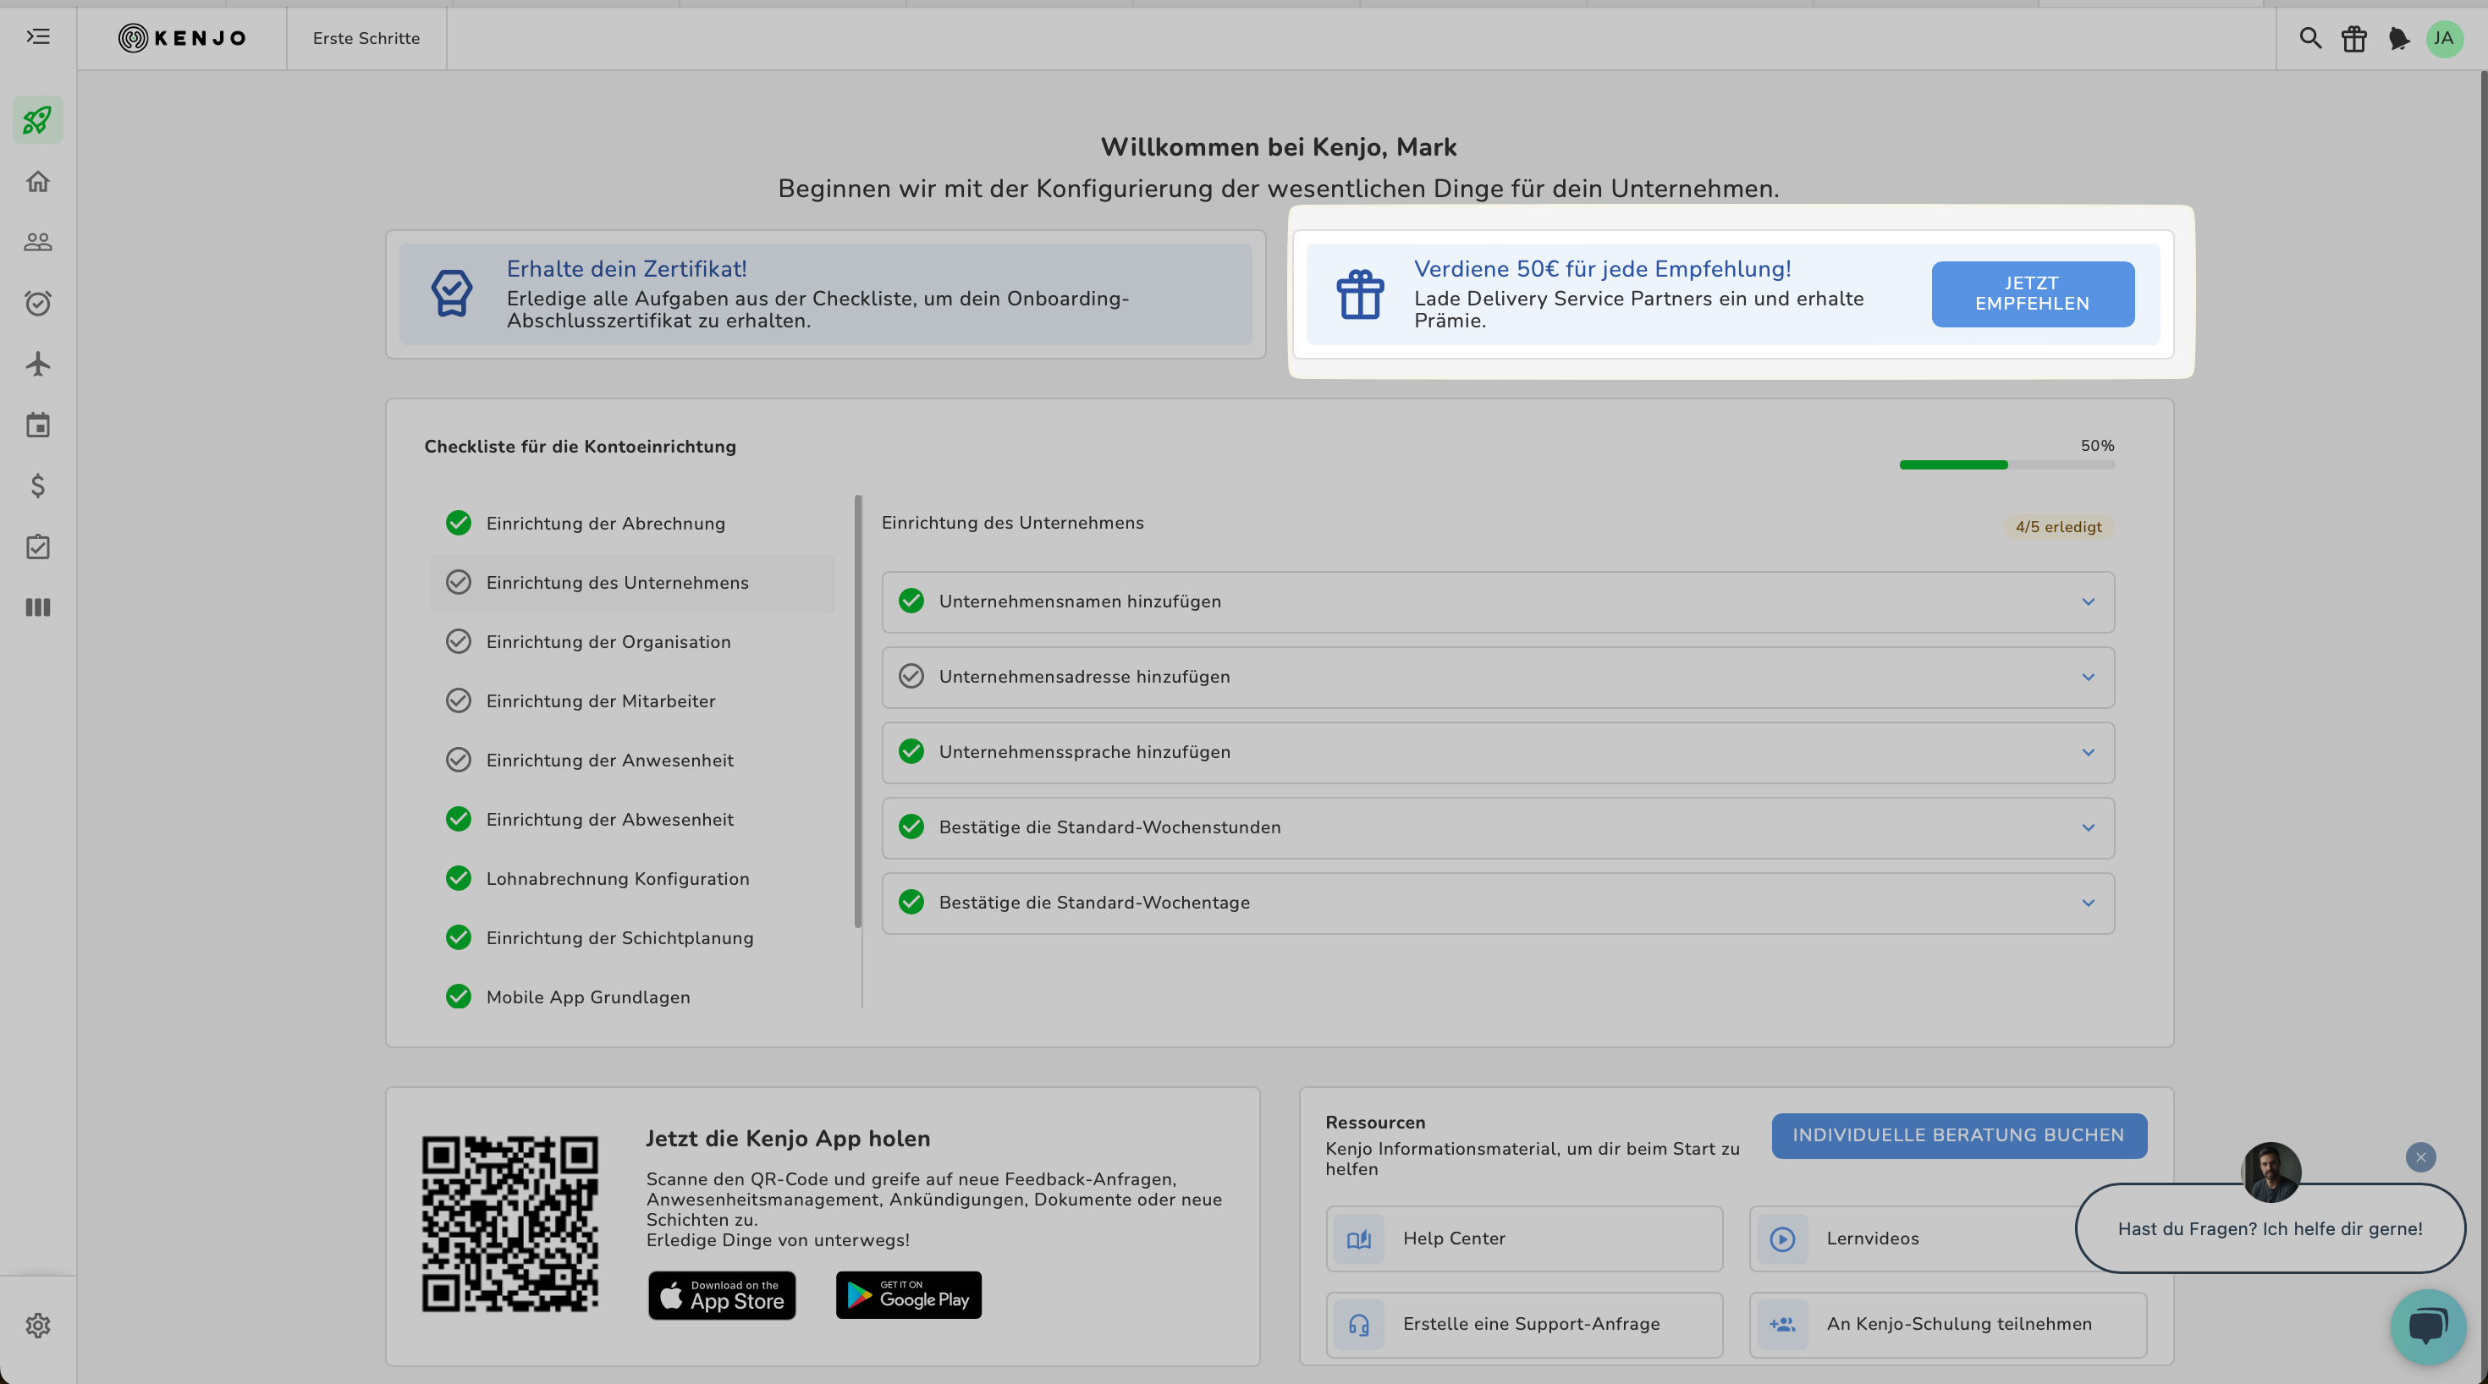Viewport: 2488px width, 1384px height.
Task: Select the unchecked Unternehmensadresse hinzufügen circle
Action: (x=911, y=676)
